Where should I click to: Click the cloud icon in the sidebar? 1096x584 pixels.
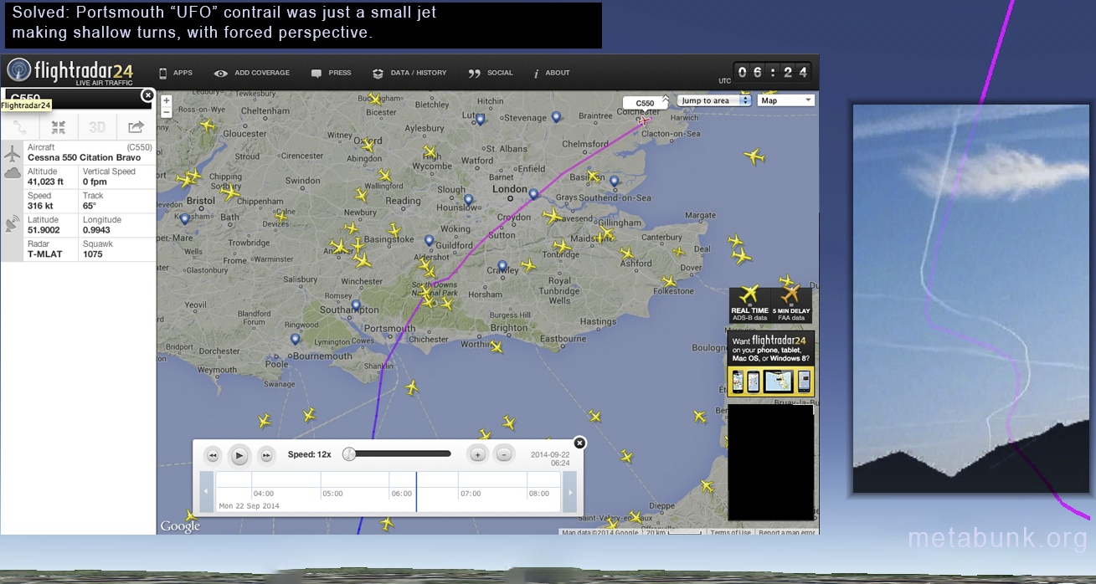tap(13, 173)
